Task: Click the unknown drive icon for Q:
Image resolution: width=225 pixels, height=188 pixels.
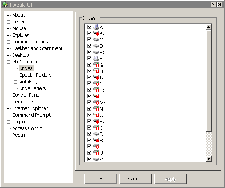Action: [x=96, y=128]
